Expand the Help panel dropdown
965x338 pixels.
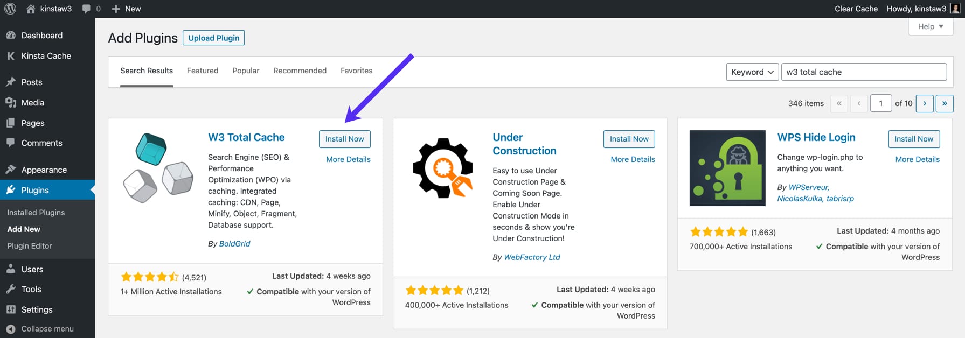click(x=930, y=26)
